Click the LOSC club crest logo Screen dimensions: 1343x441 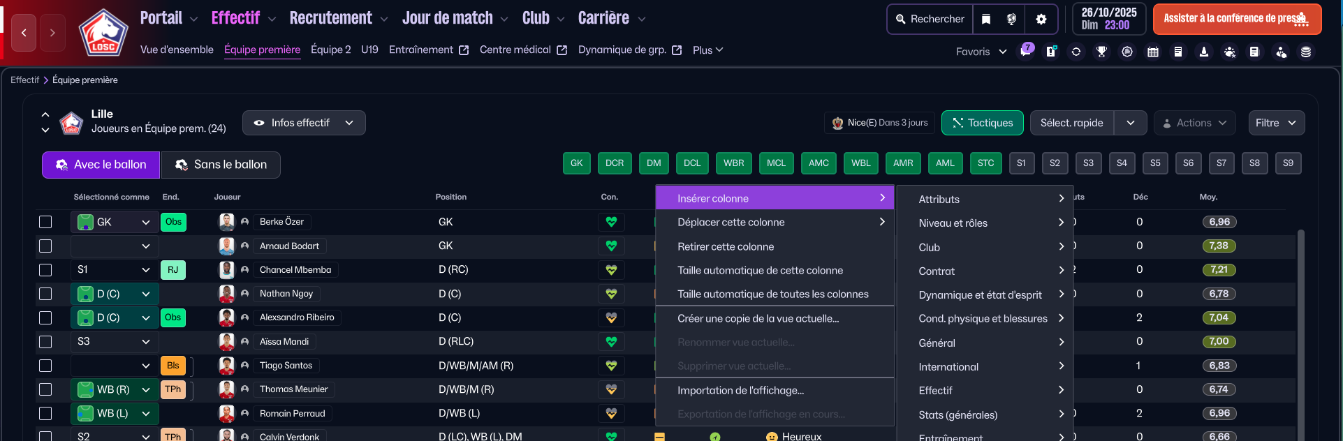pos(103,33)
